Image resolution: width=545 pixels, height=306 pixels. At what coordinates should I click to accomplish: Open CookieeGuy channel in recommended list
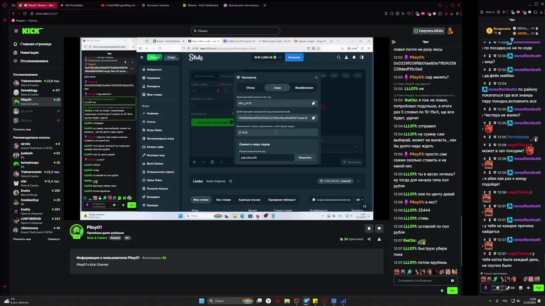[x=37, y=201]
